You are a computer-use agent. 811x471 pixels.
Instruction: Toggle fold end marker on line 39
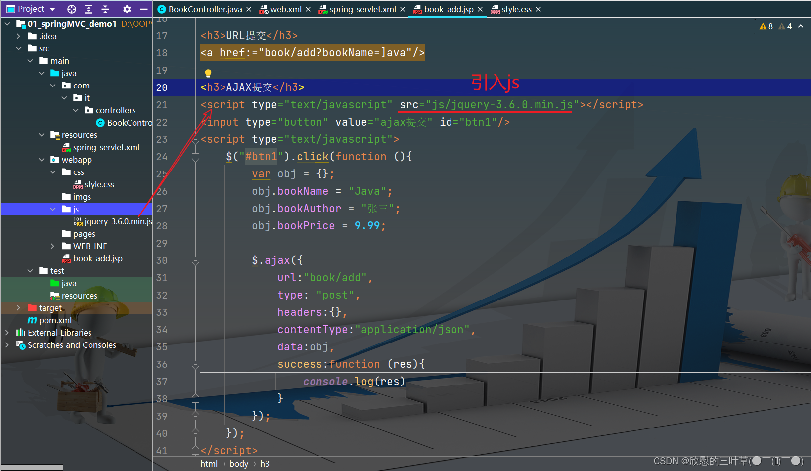pyautogui.click(x=195, y=416)
